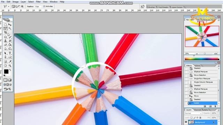Swap foreground and background colors

click(10, 70)
